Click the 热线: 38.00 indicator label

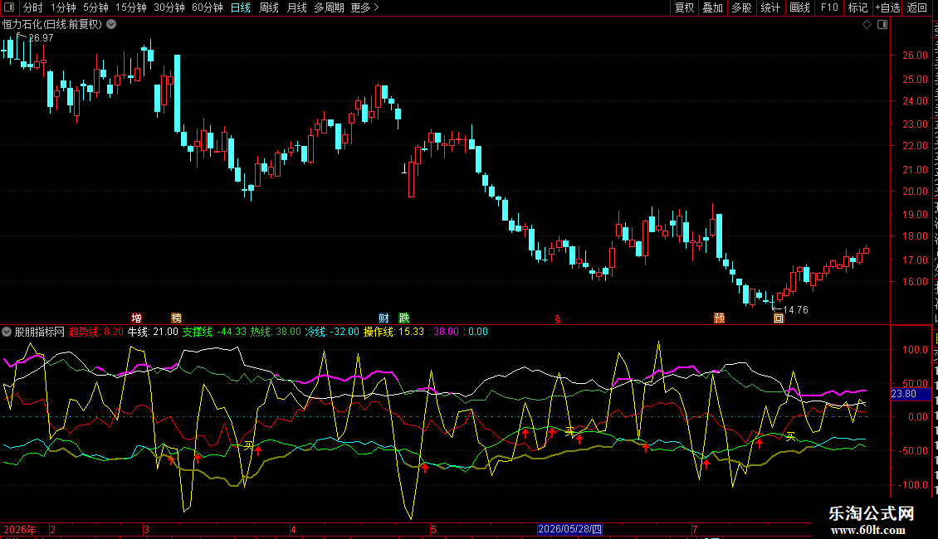coord(276,332)
